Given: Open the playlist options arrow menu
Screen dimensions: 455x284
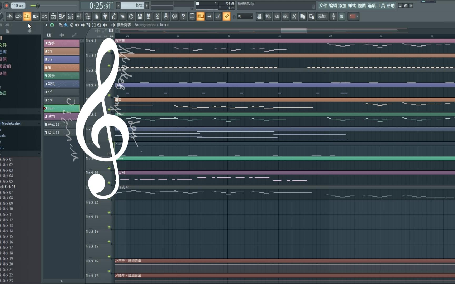Looking at the screenshot, I should (x=47, y=25).
